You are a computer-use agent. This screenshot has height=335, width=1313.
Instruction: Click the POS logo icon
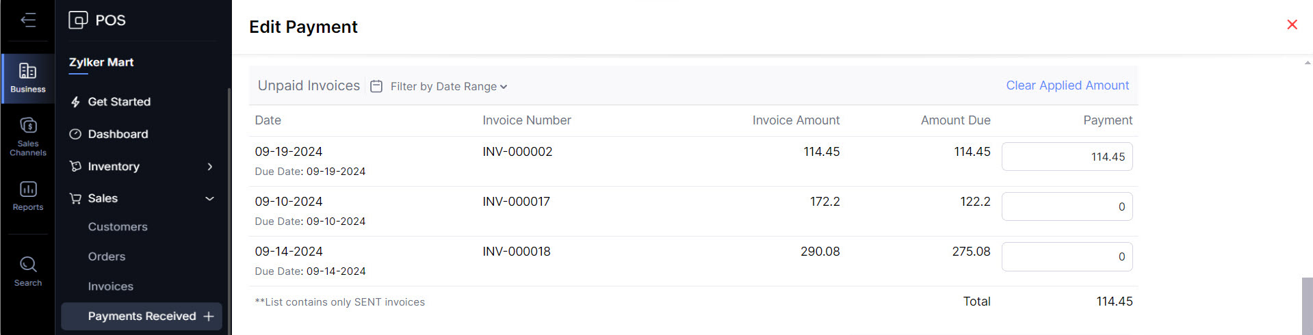[x=78, y=20]
